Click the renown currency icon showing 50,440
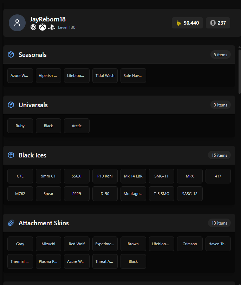Viewport: 241px width, 285px height. (179, 23)
